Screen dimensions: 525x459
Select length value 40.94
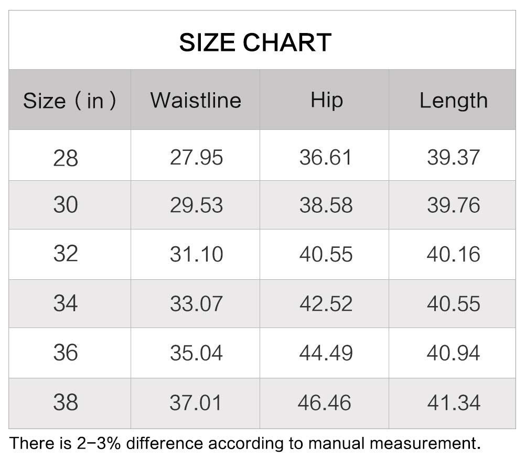(453, 353)
